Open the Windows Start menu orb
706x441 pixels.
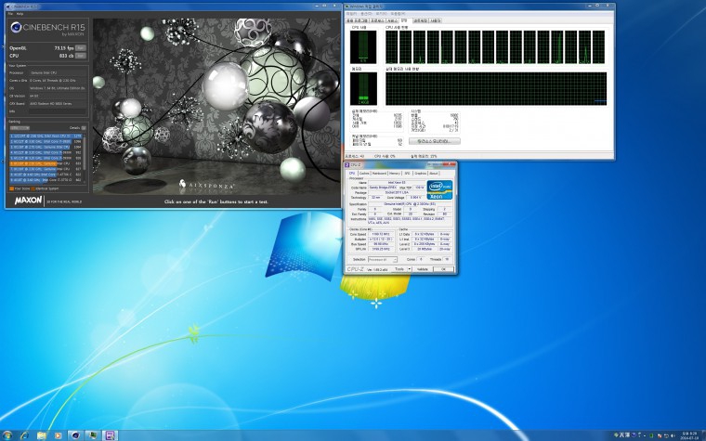(x=7, y=435)
